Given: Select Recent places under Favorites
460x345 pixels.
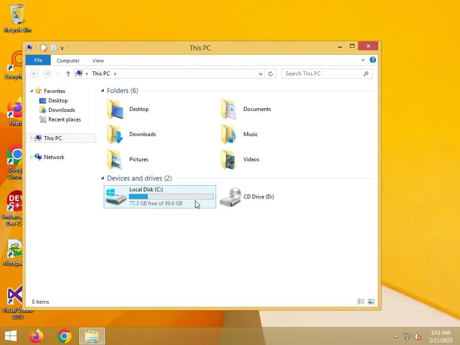Looking at the screenshot, I should click(65, 119).
